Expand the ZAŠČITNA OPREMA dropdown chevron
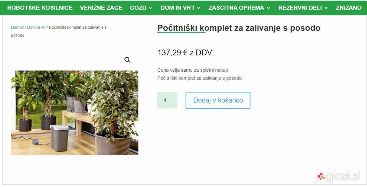Image resolution: width=367 pixels, height=187 pixels. pos(269,8)
